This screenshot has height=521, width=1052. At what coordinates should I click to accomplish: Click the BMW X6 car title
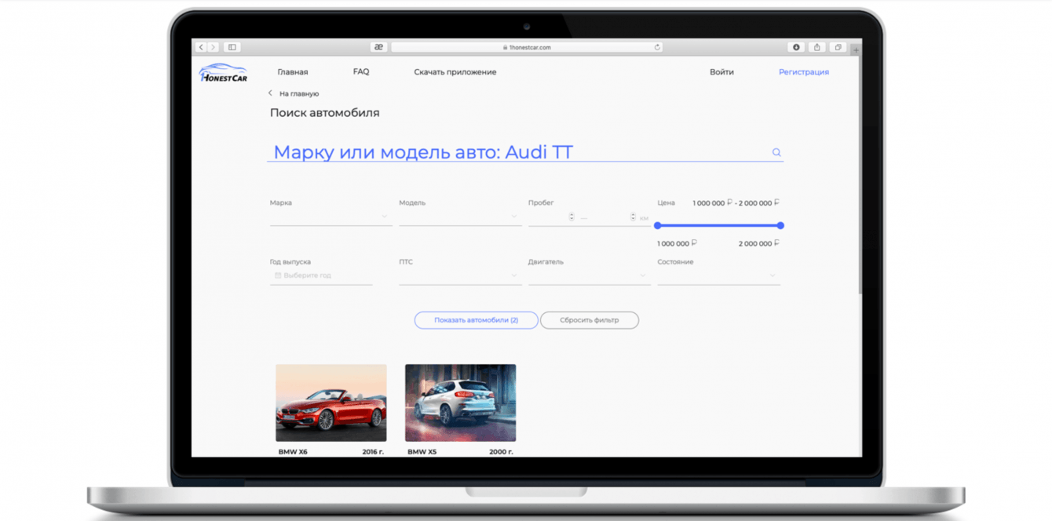click(293, 452)
